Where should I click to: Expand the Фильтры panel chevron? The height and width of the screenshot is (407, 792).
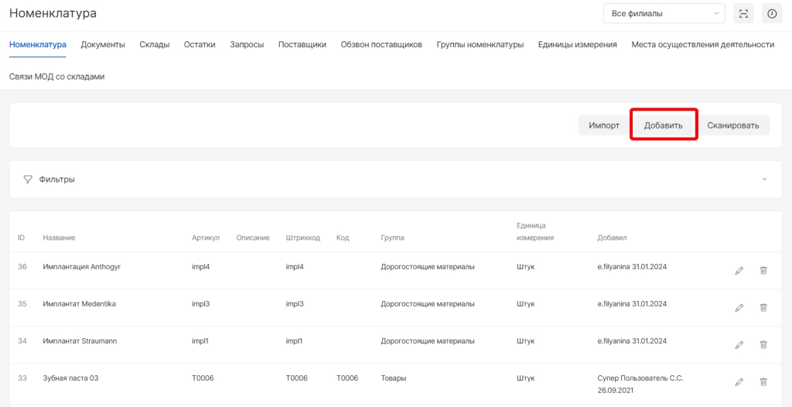click(x=764, y=180)
